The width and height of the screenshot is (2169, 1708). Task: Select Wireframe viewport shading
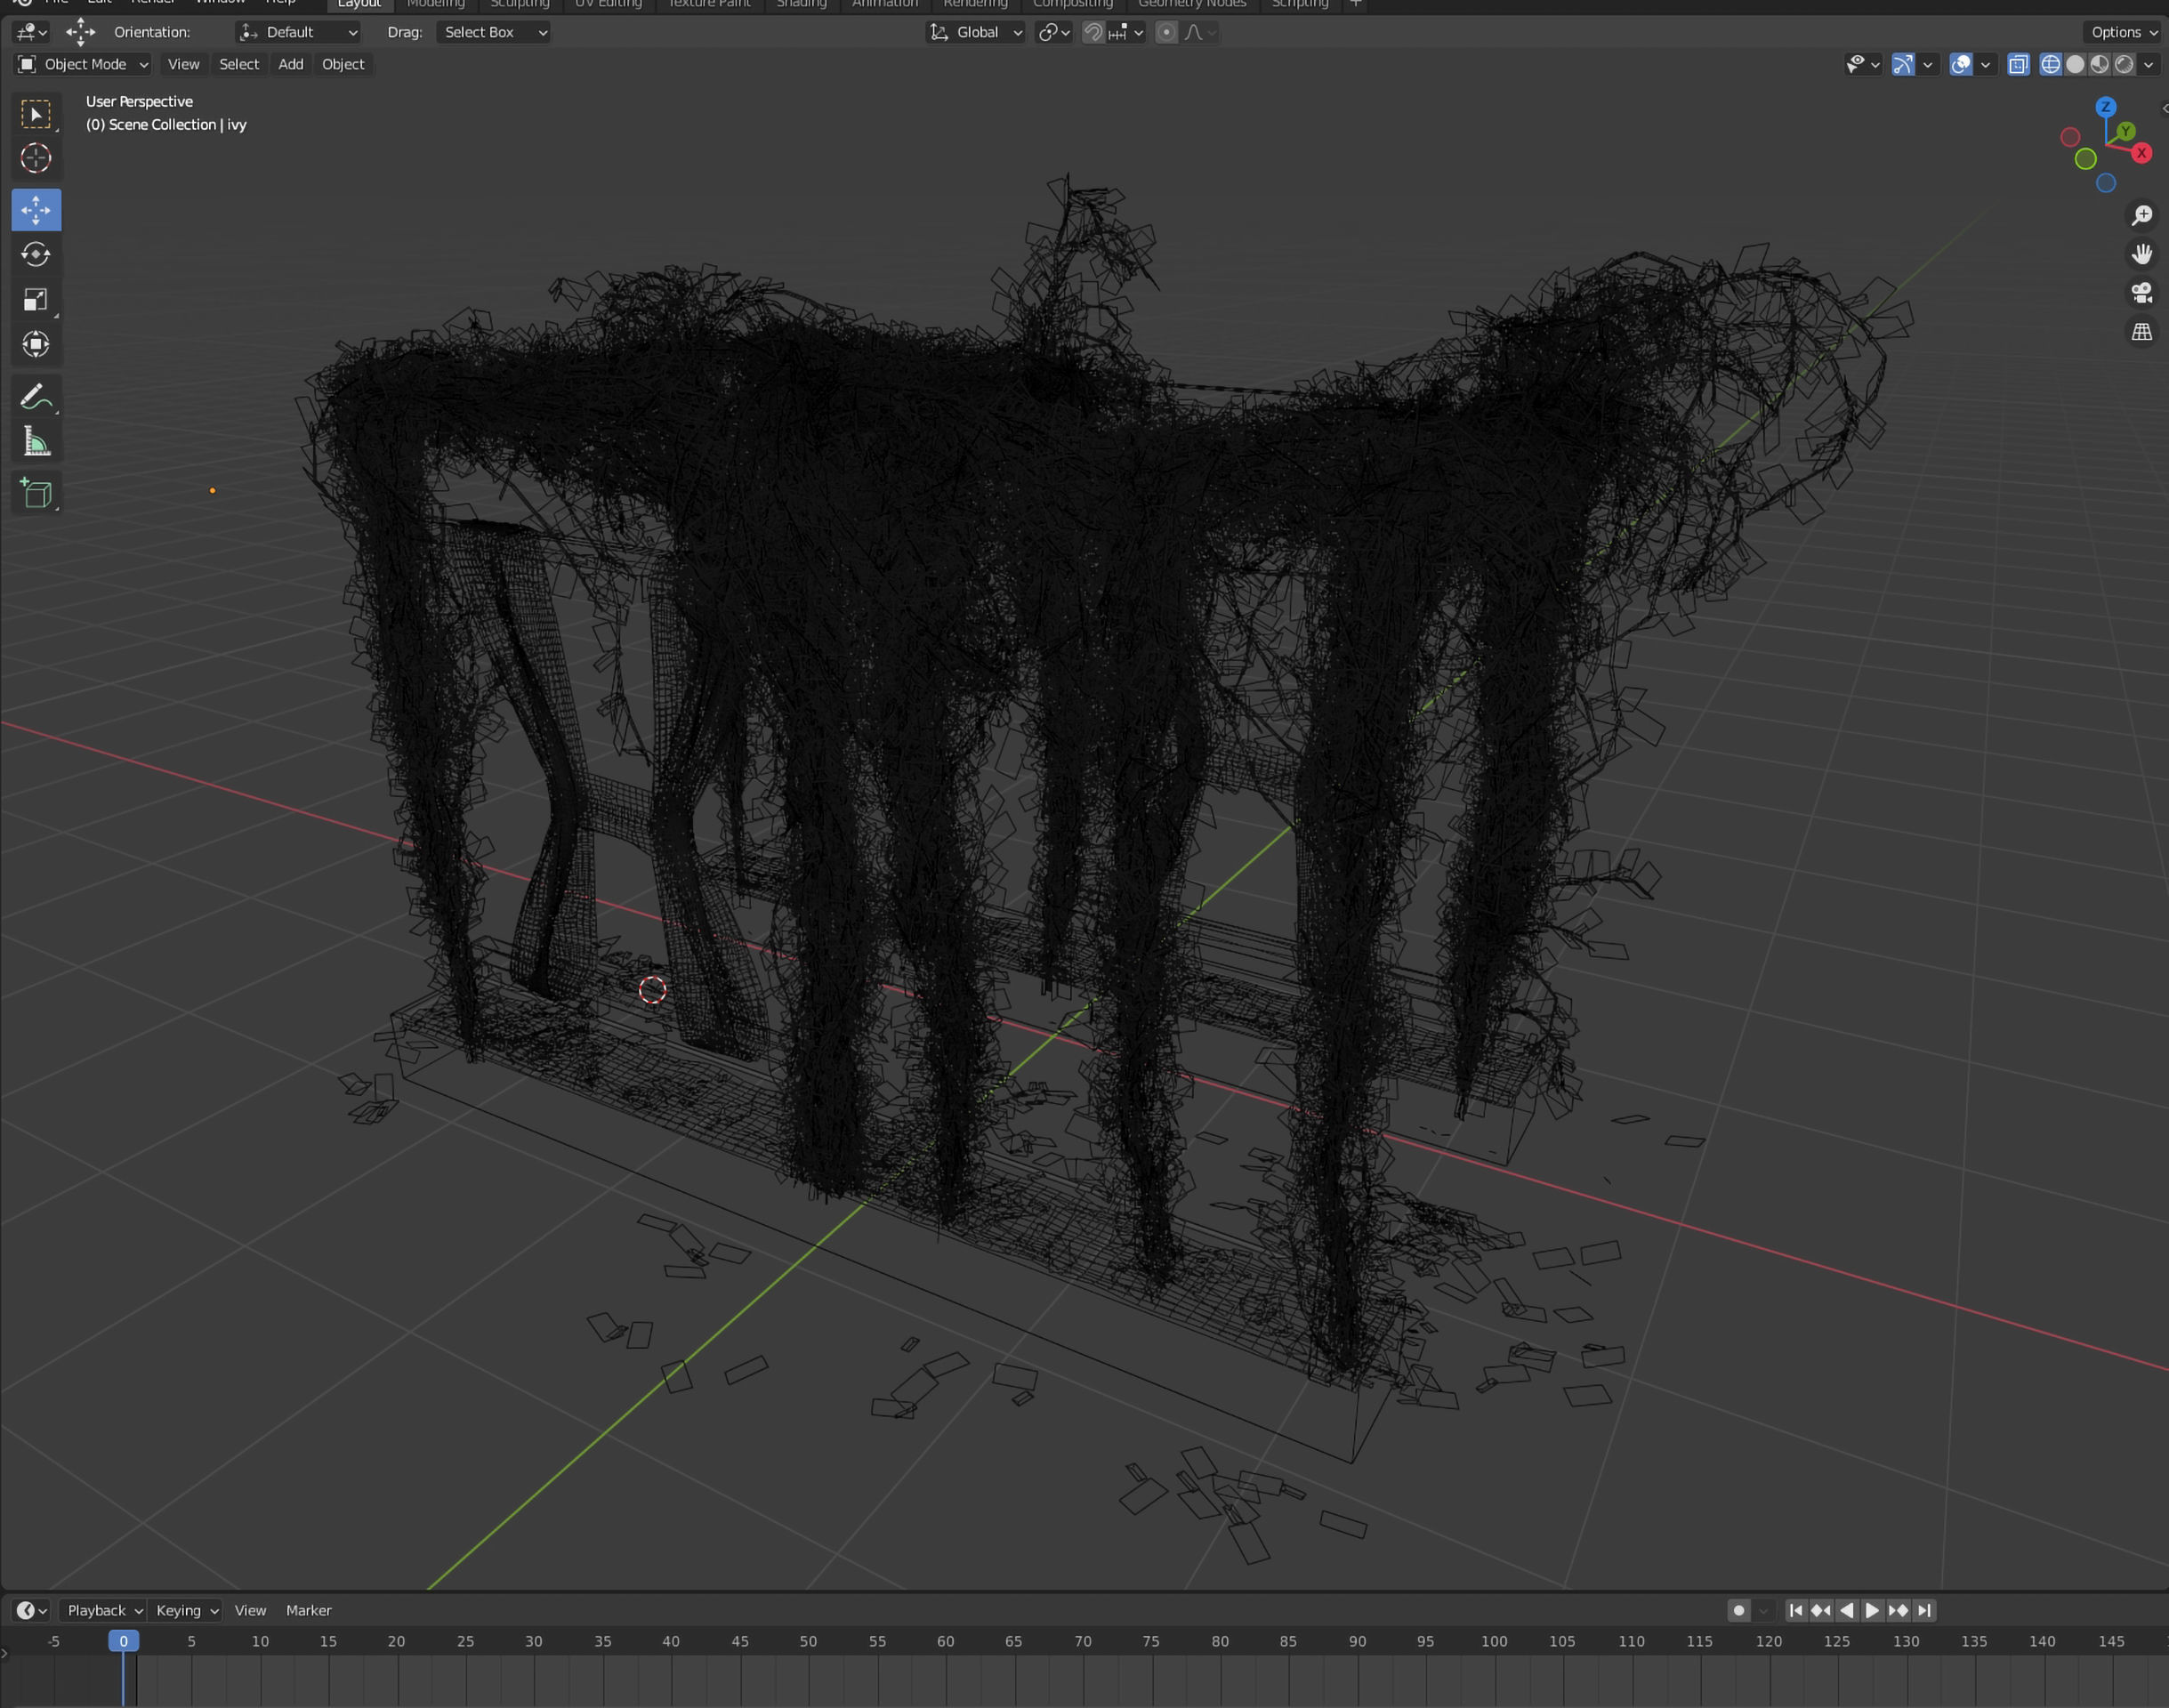click(x=2051, y=64)
